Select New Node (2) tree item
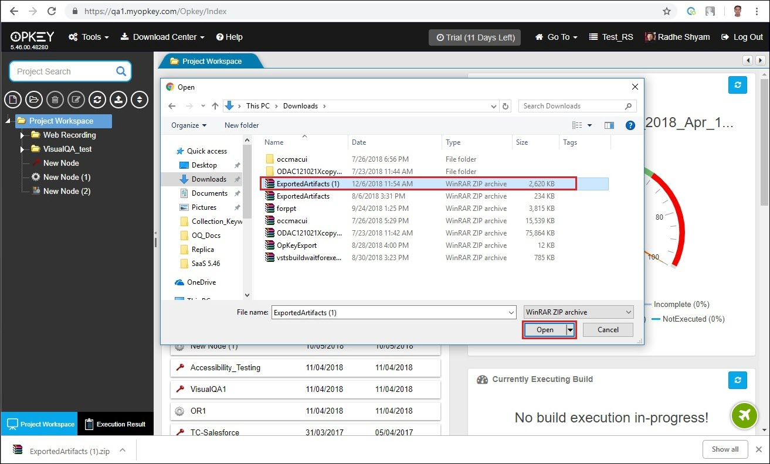The height and width of the screenshot is (464, 770). 67,191
